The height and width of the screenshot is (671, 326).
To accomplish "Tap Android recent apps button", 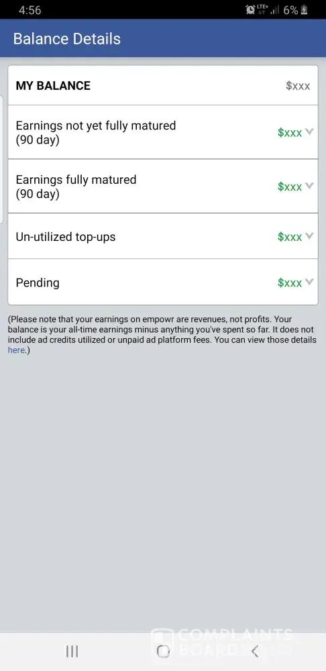I will point(72,652).
